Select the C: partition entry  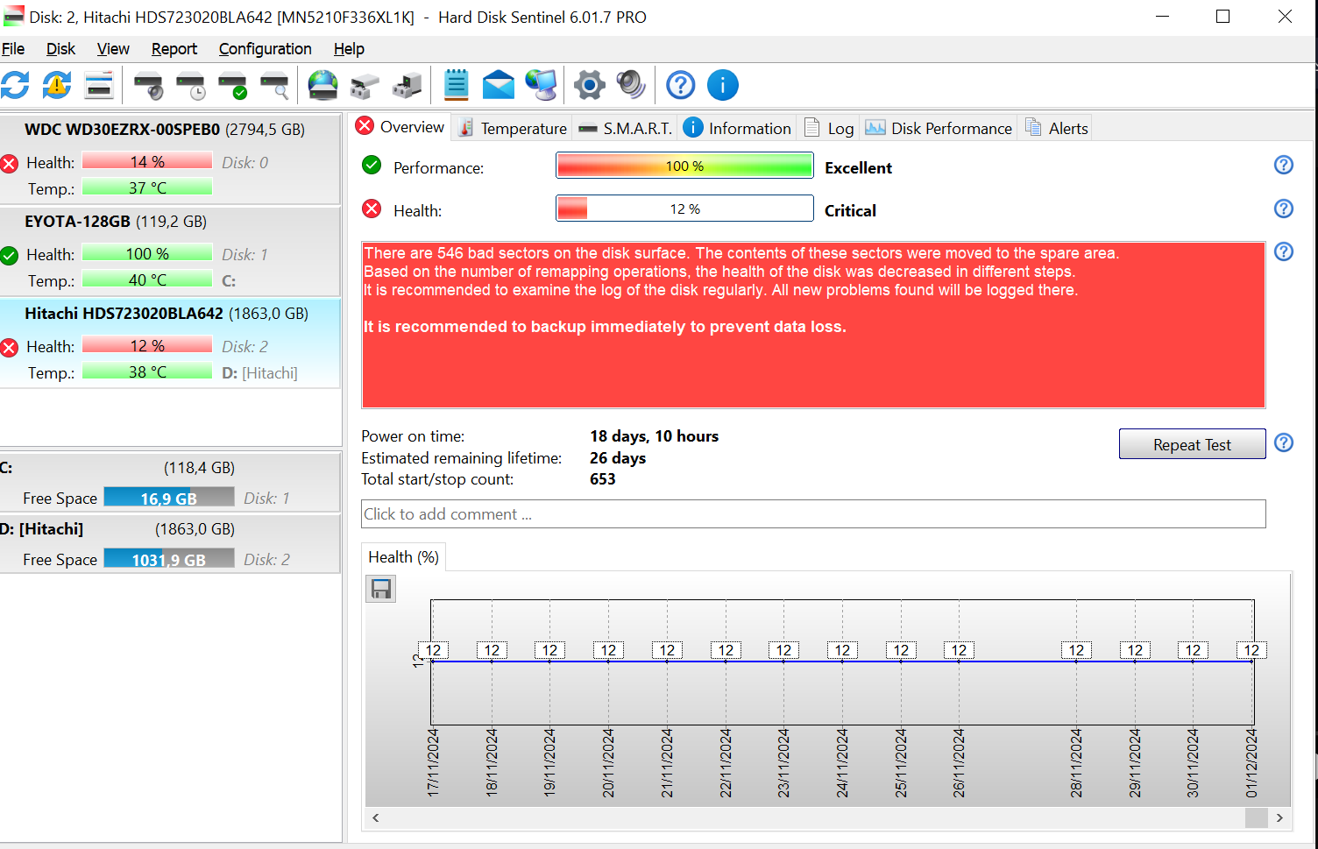pyautogui.click(x=170, y=482)
